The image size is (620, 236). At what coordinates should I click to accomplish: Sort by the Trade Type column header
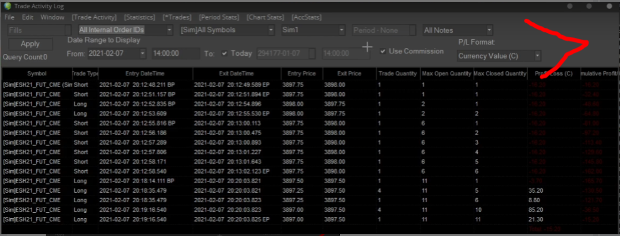pos(85,74)
